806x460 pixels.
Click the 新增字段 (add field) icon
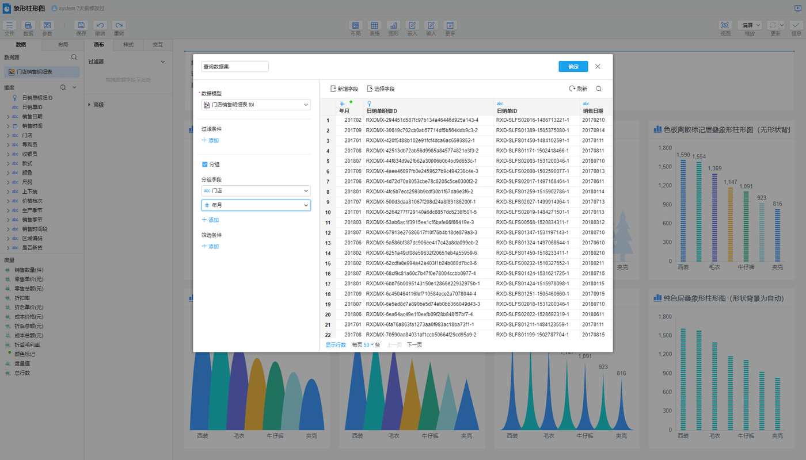click(x=333, y=89)
